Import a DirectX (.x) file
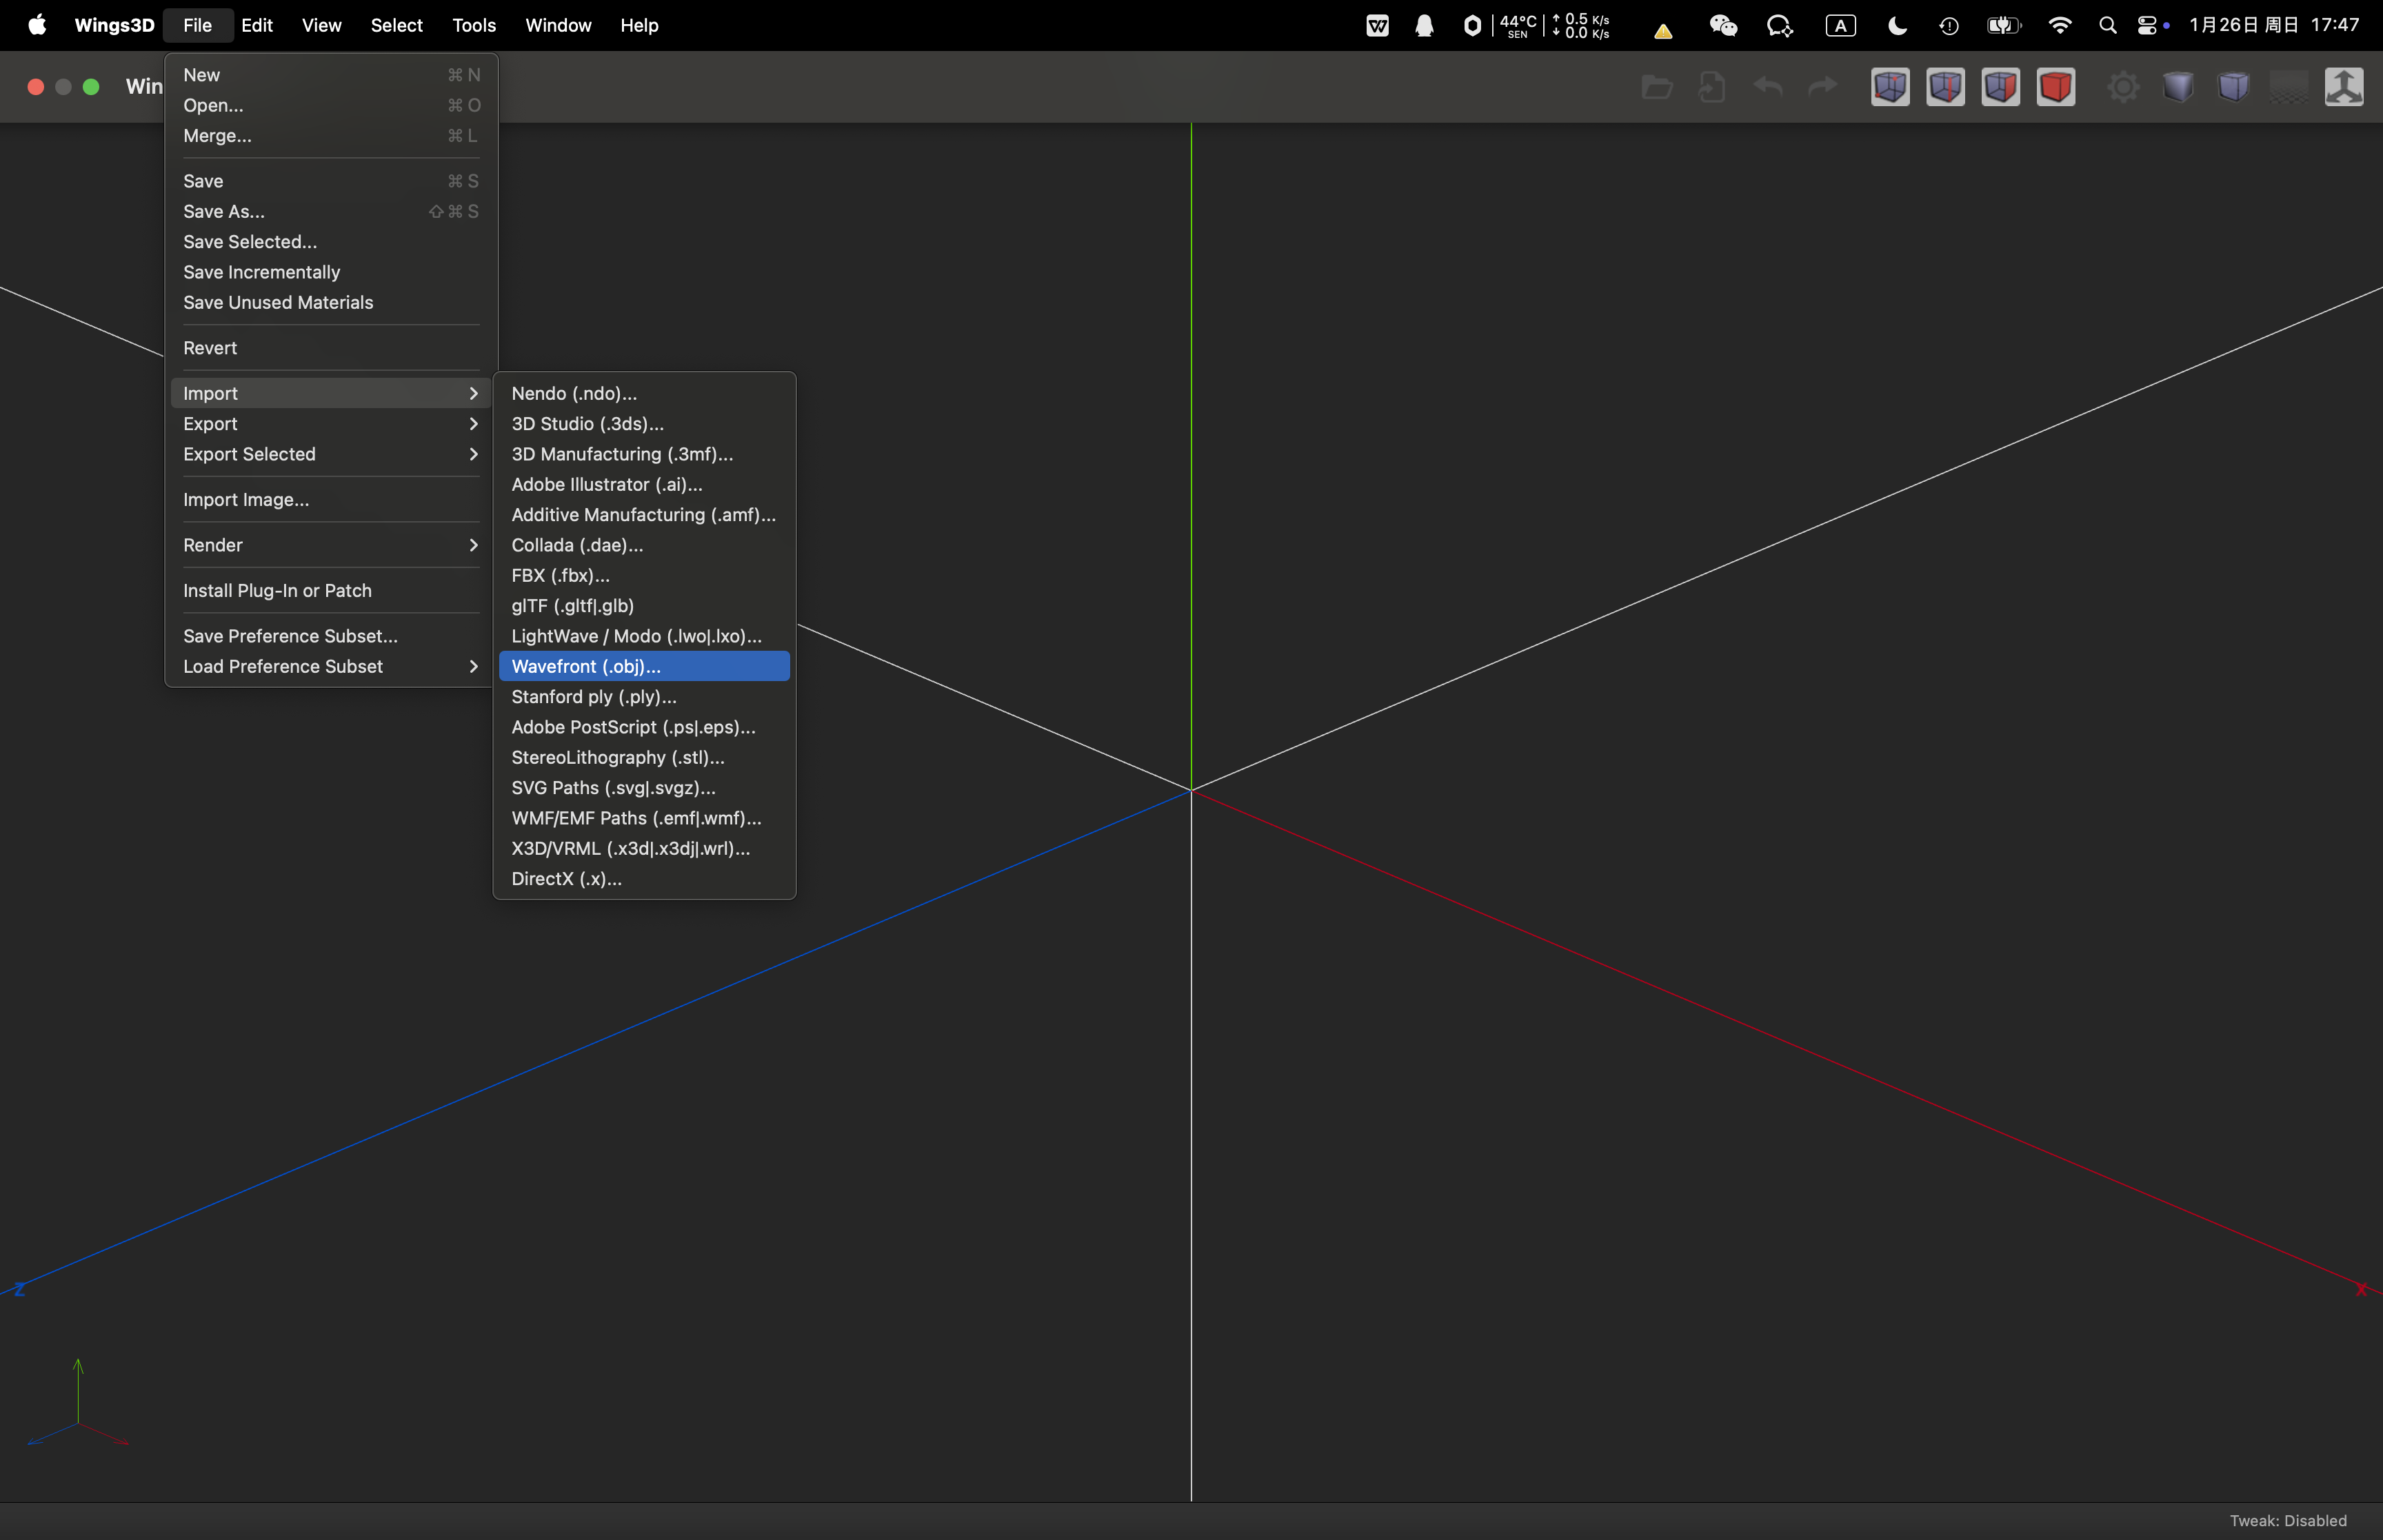Screen dimensions: 2383x1540 point(644,879)
